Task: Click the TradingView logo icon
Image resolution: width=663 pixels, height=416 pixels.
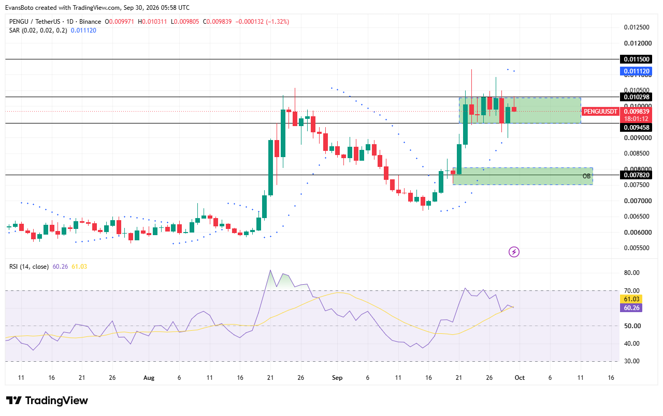Action: pos(14,400)
